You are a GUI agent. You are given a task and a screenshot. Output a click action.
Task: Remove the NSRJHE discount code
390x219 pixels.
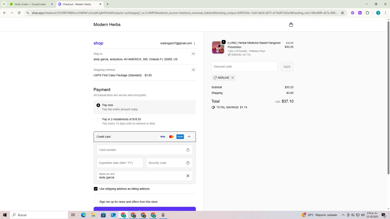click(x=233, y=78)
